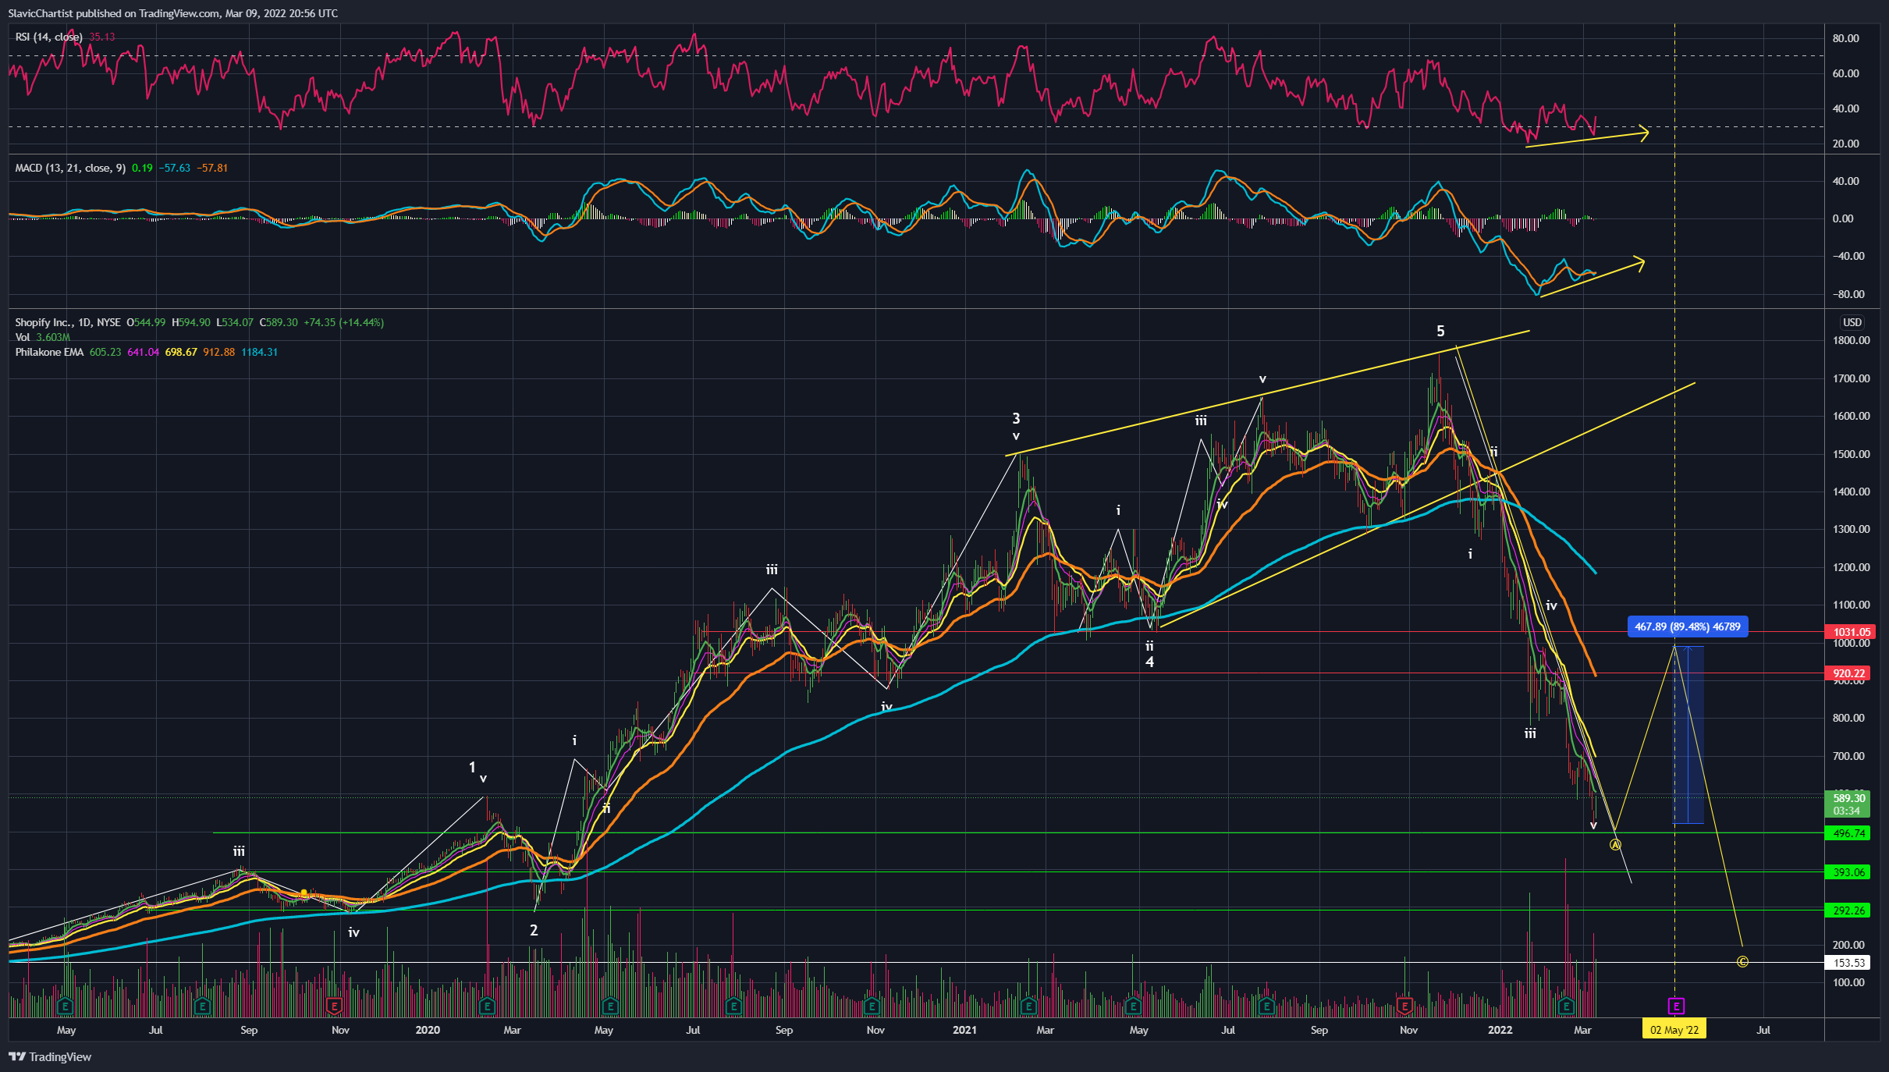
Task: Click the +74.35 (+14.44%) change text
Action: pyautogui.click(x=343, y=322)
